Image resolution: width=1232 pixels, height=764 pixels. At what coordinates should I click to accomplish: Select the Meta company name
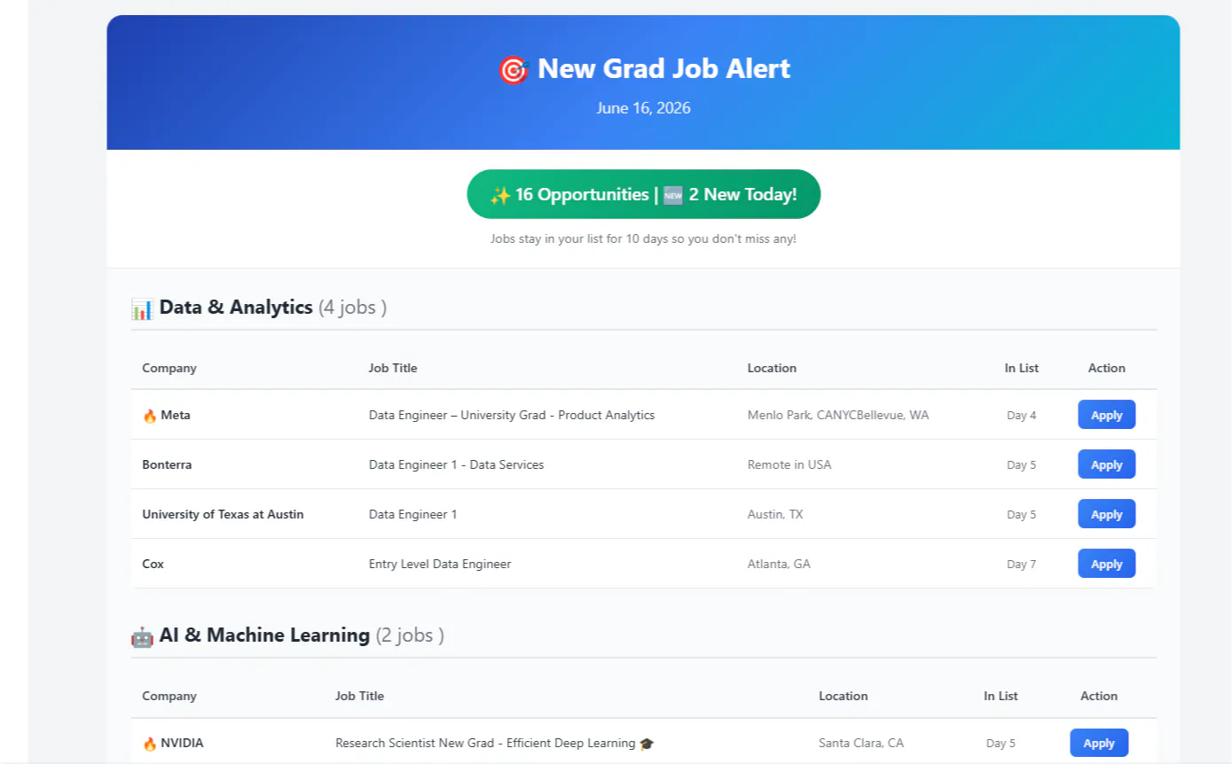(176, 415)
